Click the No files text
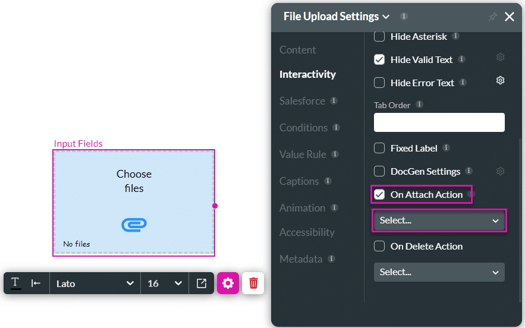525x328 pixels. 77,244
